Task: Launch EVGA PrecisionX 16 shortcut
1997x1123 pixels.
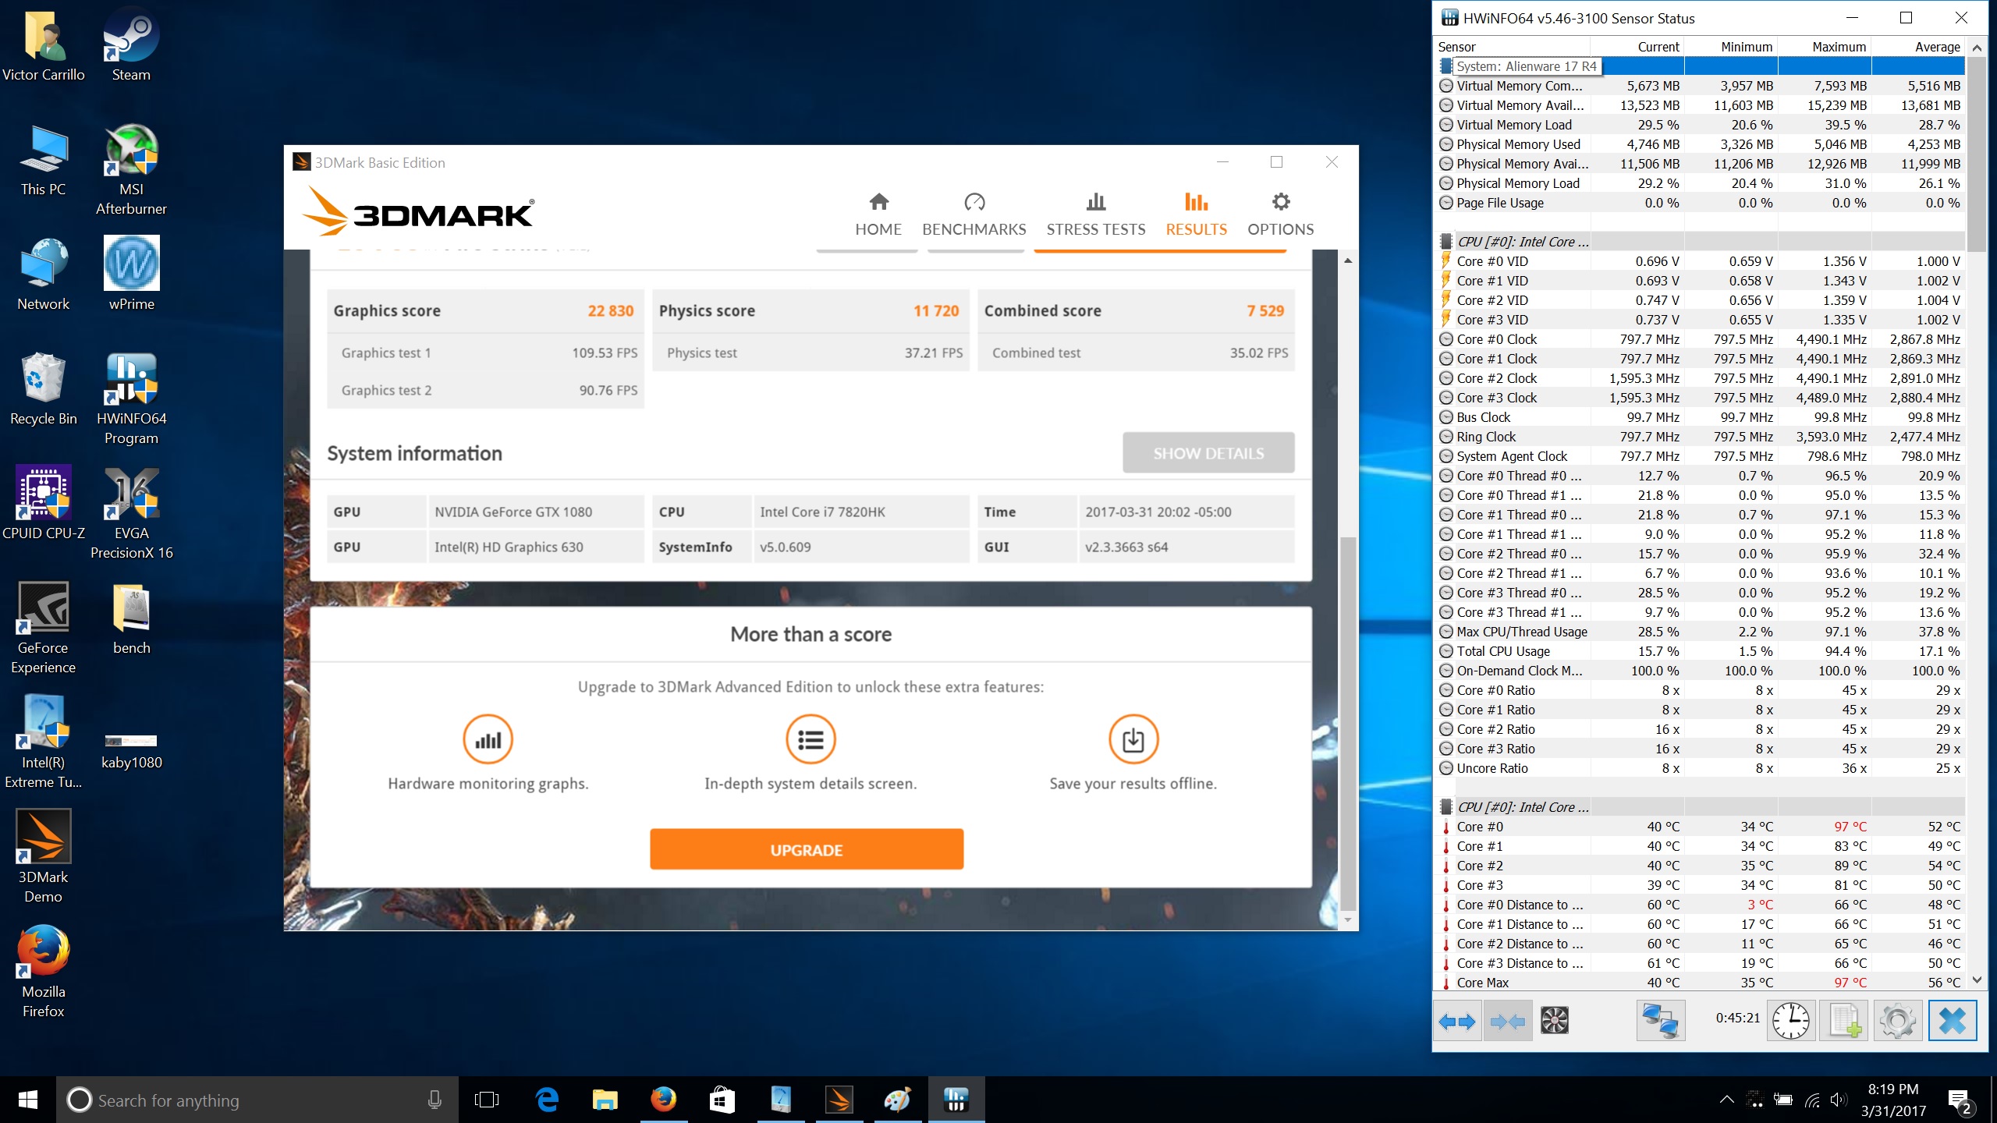Action: [131, 513]
